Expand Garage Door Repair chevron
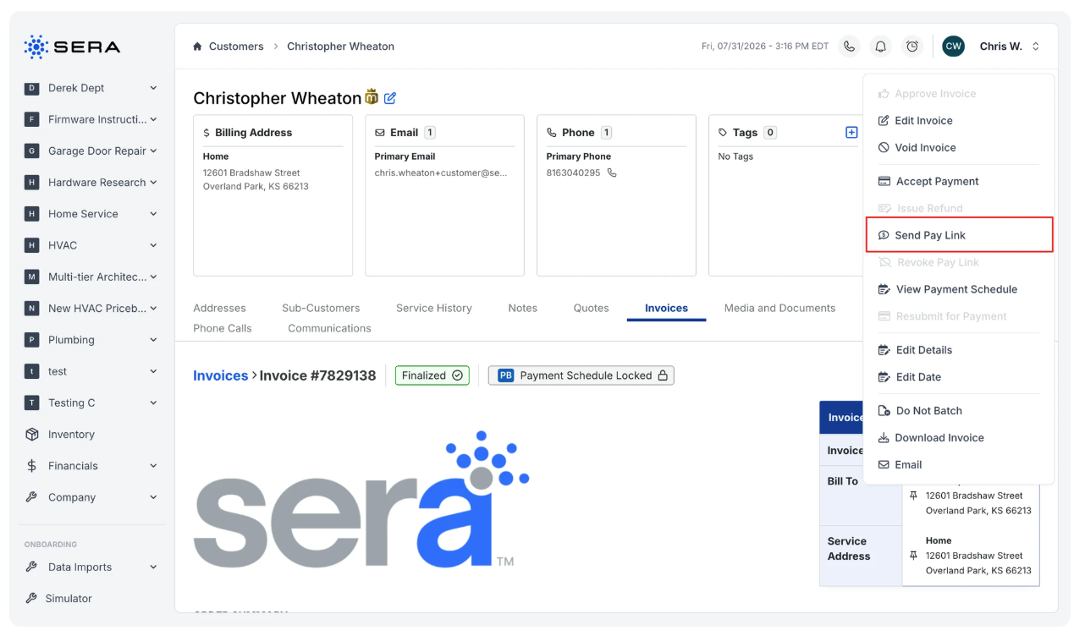The height and width of the screenshot is (630, 1074). tap(153, 151)
